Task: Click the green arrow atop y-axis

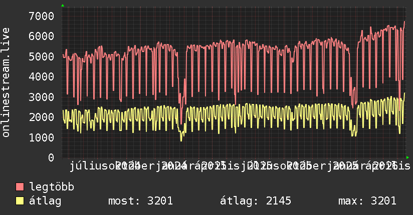Action: pos(63,5)
